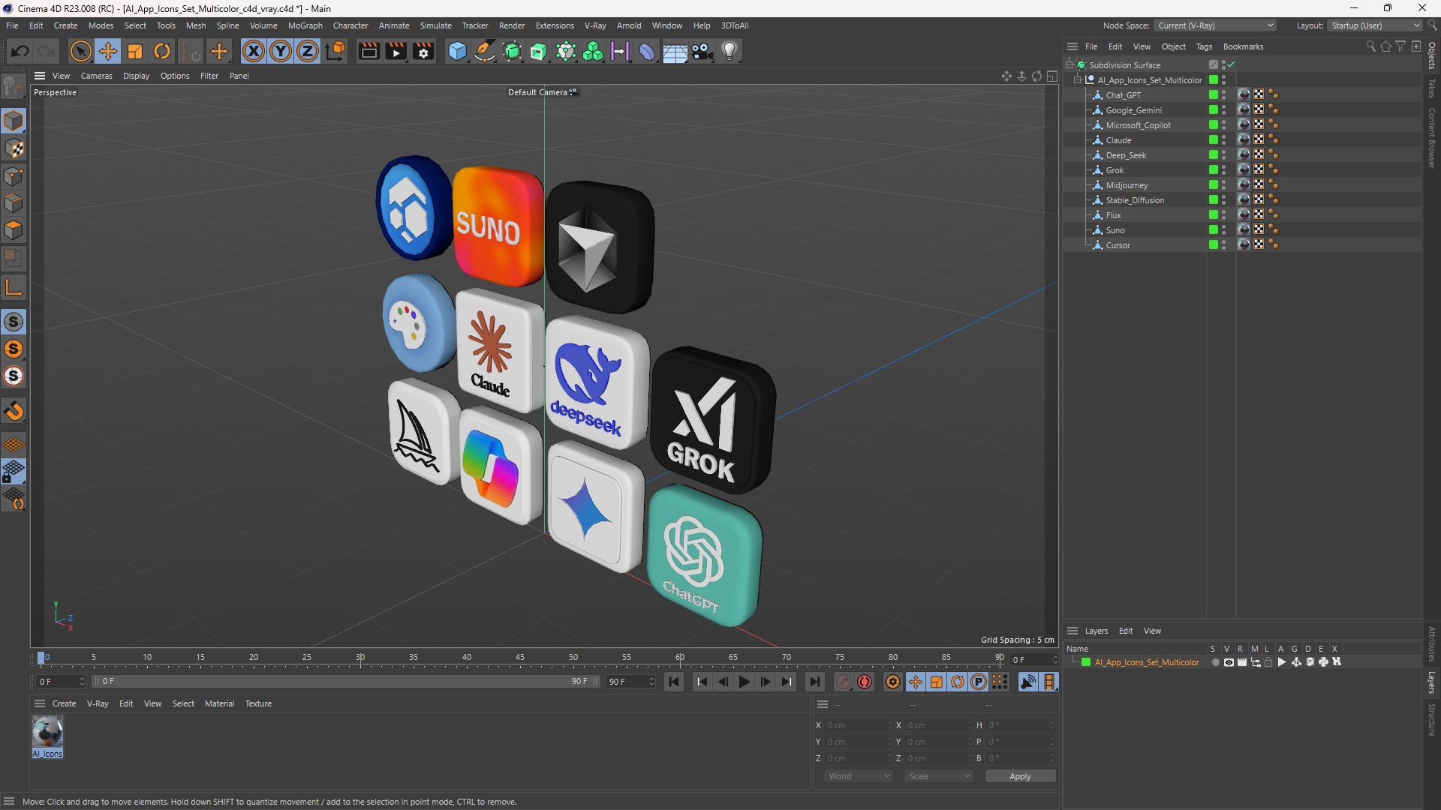Click the Axis mode L-shaped icon

pos(14,287)
